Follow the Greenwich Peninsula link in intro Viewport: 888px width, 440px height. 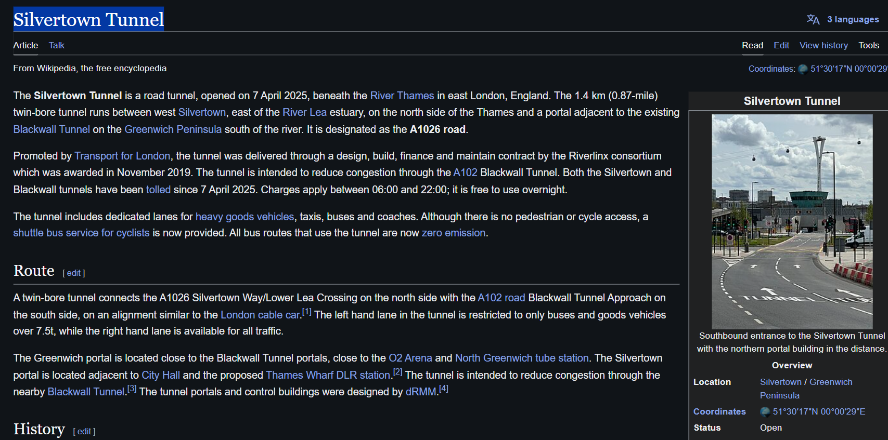173,129
